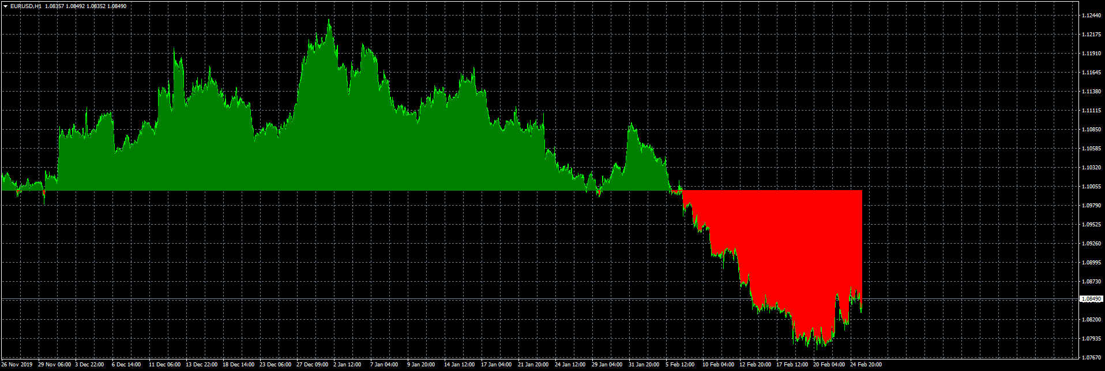Click the 11 Dec 06:00 time label

165,365
